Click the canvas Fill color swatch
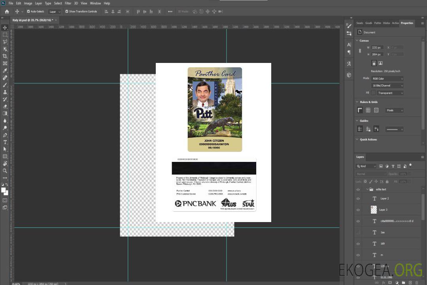The width and height of the screenshot is (427, 285). click(373, 93)
